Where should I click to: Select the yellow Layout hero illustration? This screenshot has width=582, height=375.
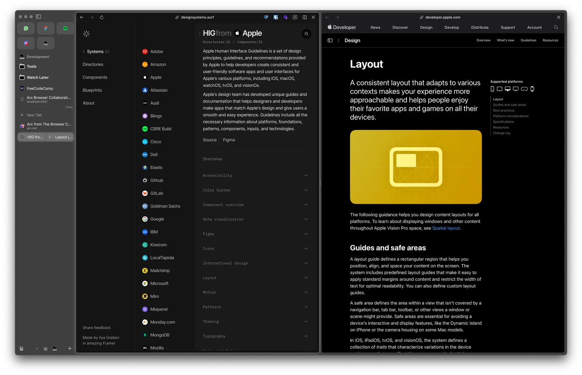415,167
